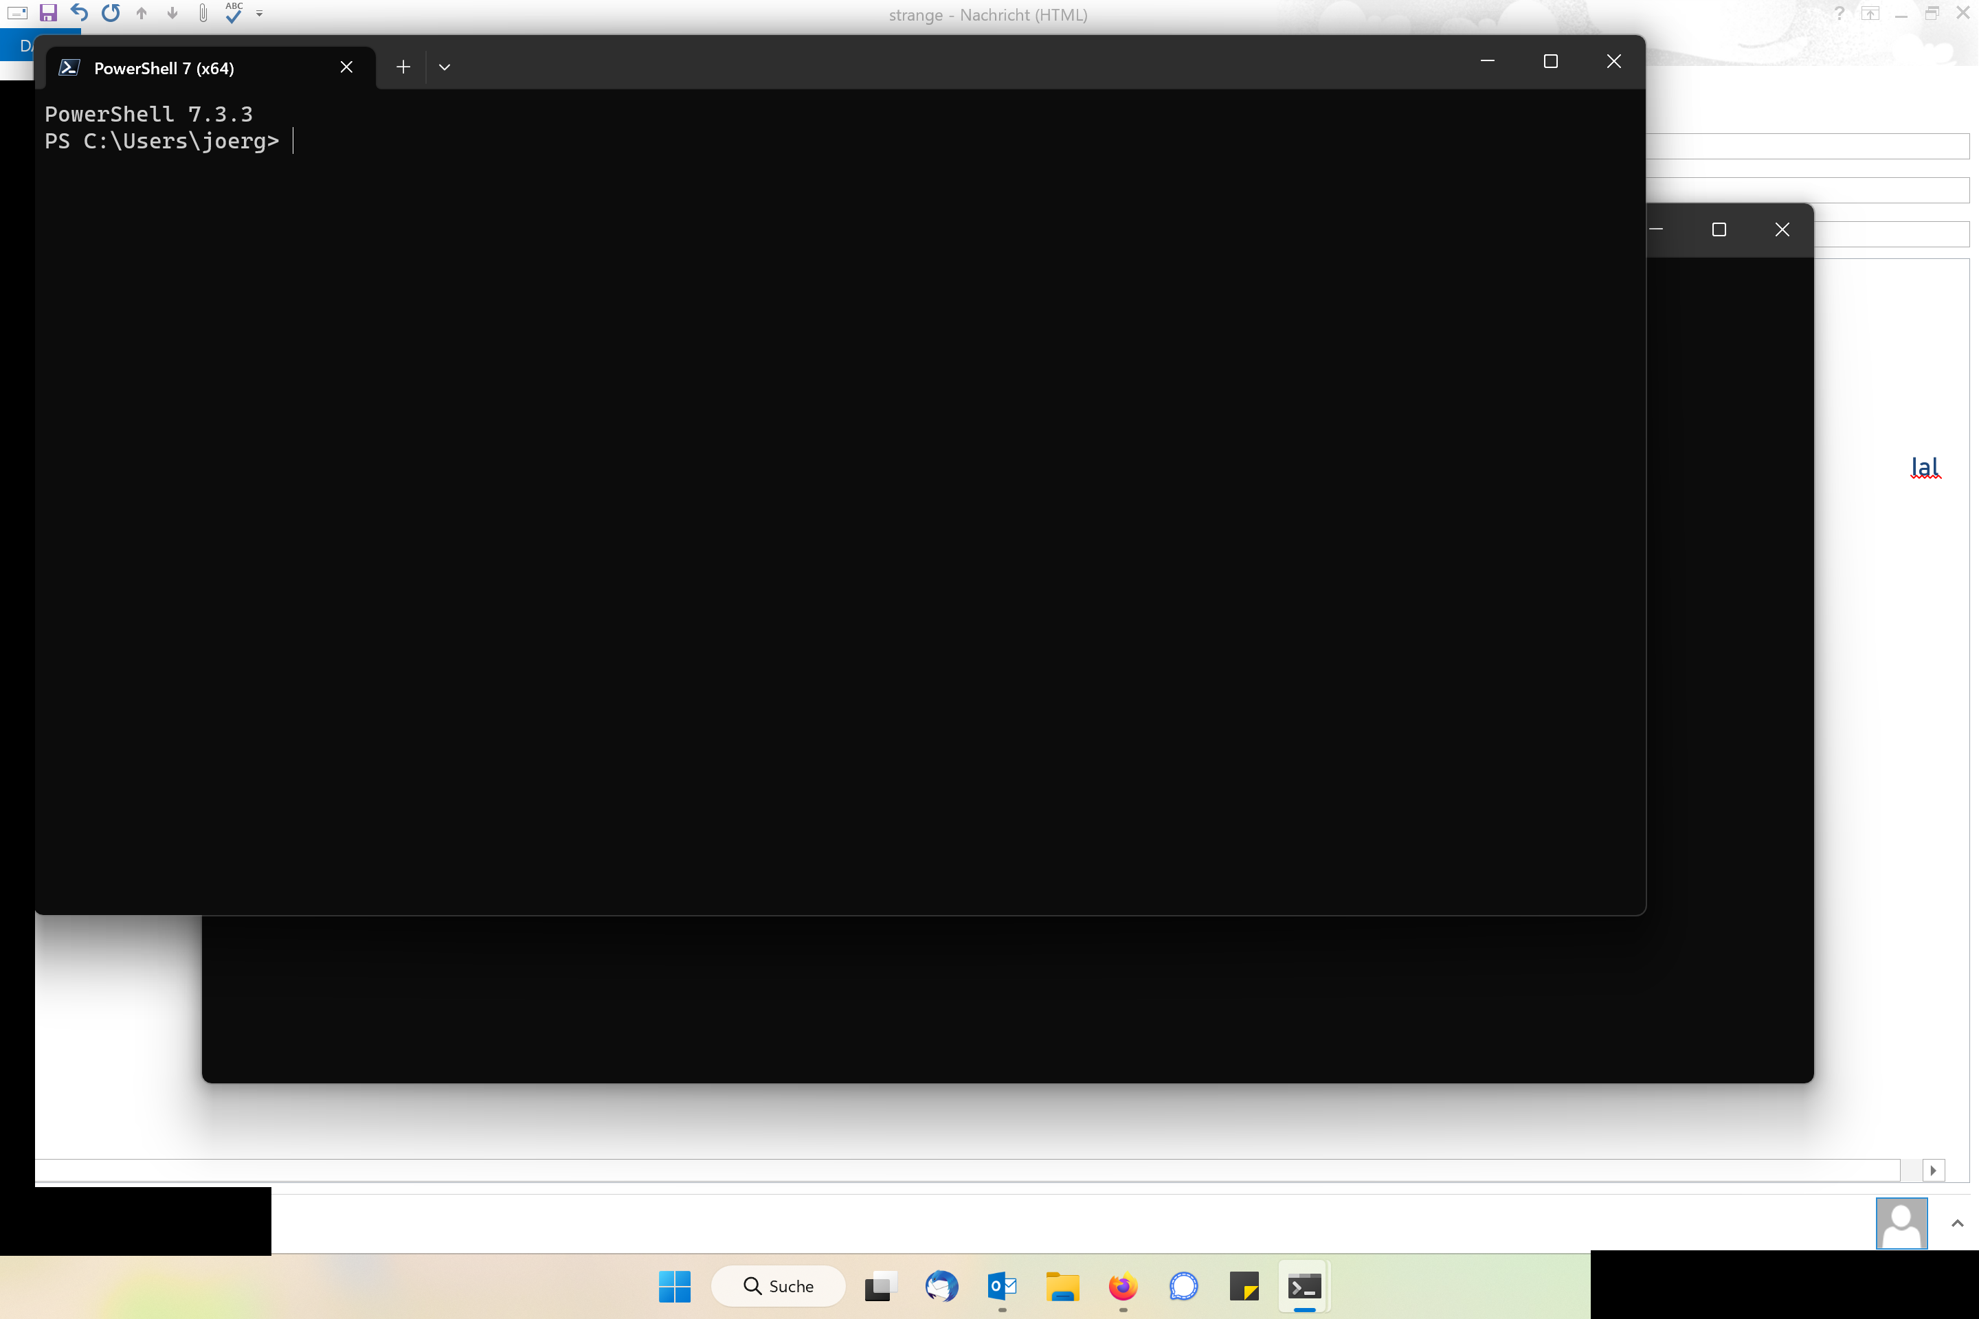Image resolution: width=1979 pixels, height=1319 pixels.
Task: Click the Outlook message window icon
Action: [x=16, y=14]
